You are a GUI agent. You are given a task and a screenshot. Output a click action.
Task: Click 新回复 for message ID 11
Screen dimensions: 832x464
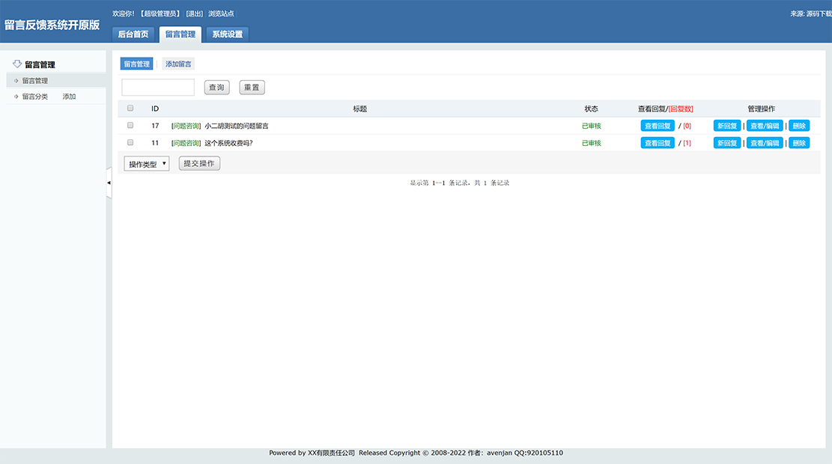pos(727,143)
